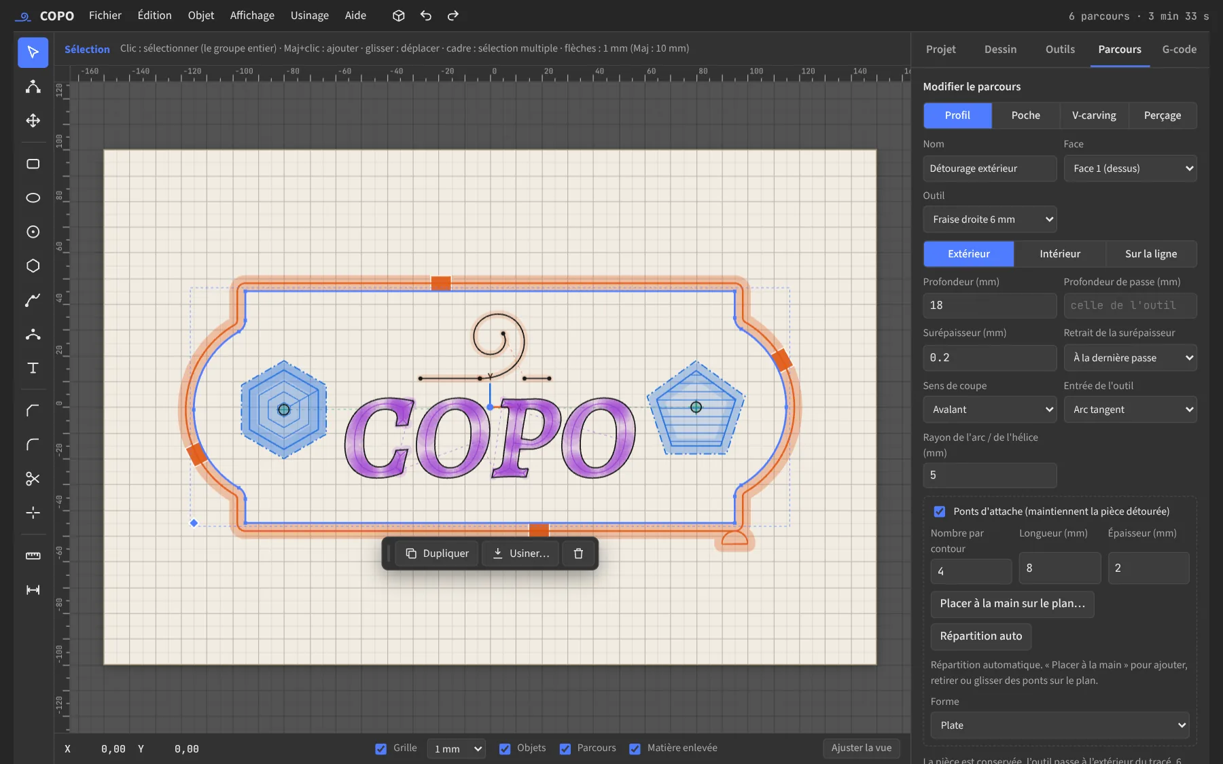Activate the node editing tool
This screenshot has height=764, width=1223.
[33, 86]
